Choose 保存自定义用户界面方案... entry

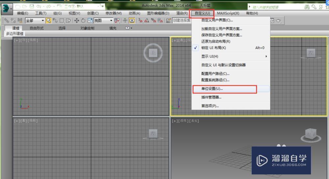tap(231, 35)
